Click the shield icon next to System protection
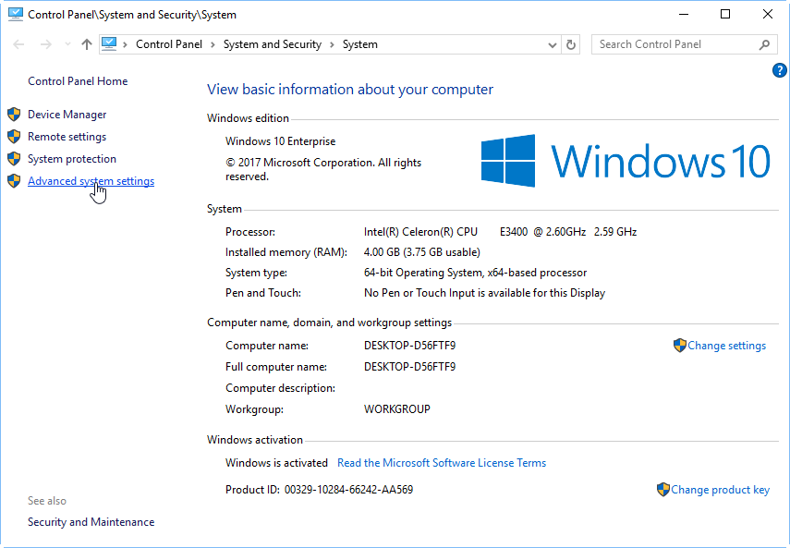This screenshot has height=548, width=790. [13, 159]
